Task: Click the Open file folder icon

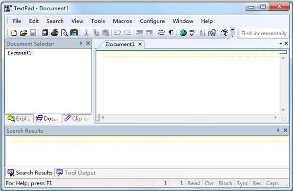Action: (23, 33)
